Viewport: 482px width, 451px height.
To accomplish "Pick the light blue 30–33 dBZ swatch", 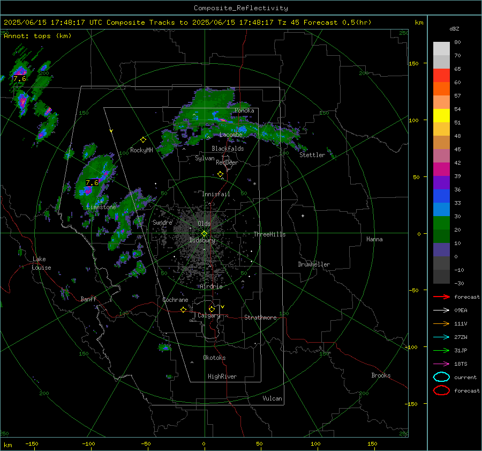I will click(441, 209).
